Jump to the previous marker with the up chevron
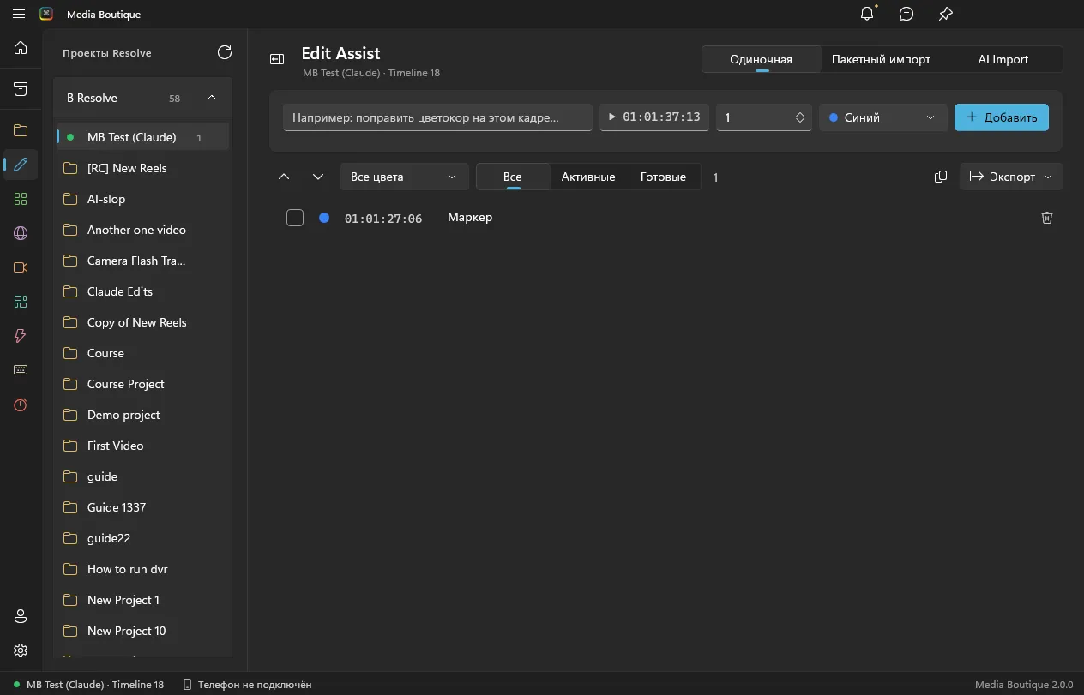The height and width of the screenshot is (695, 1084). tap(285, 177)
